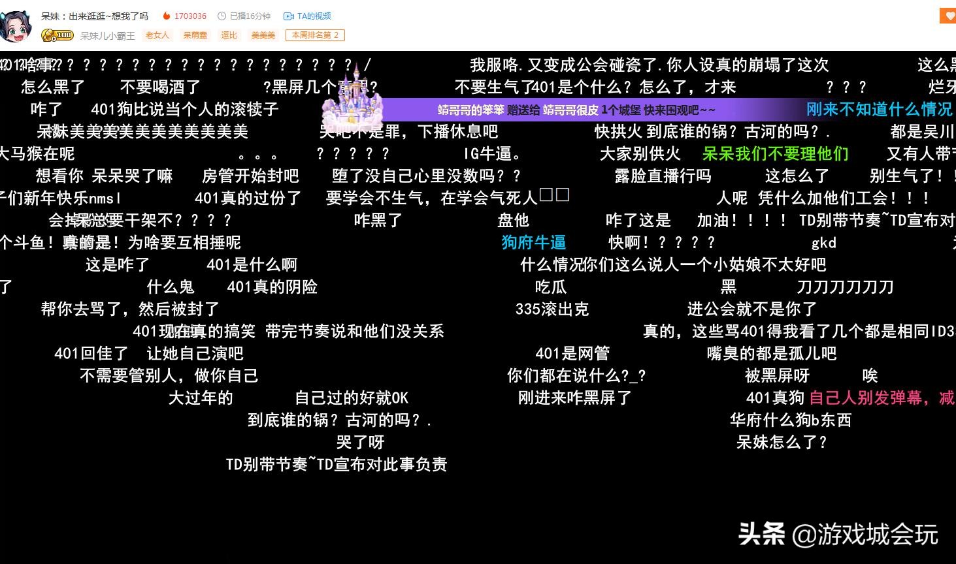Select the 老女人 tag
The image size is (956, 564).
pos(157,35)
